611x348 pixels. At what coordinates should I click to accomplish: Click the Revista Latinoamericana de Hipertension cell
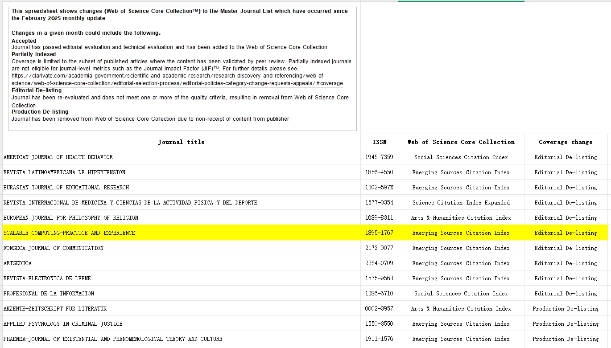pyautogui.click(x=182, y=172)
